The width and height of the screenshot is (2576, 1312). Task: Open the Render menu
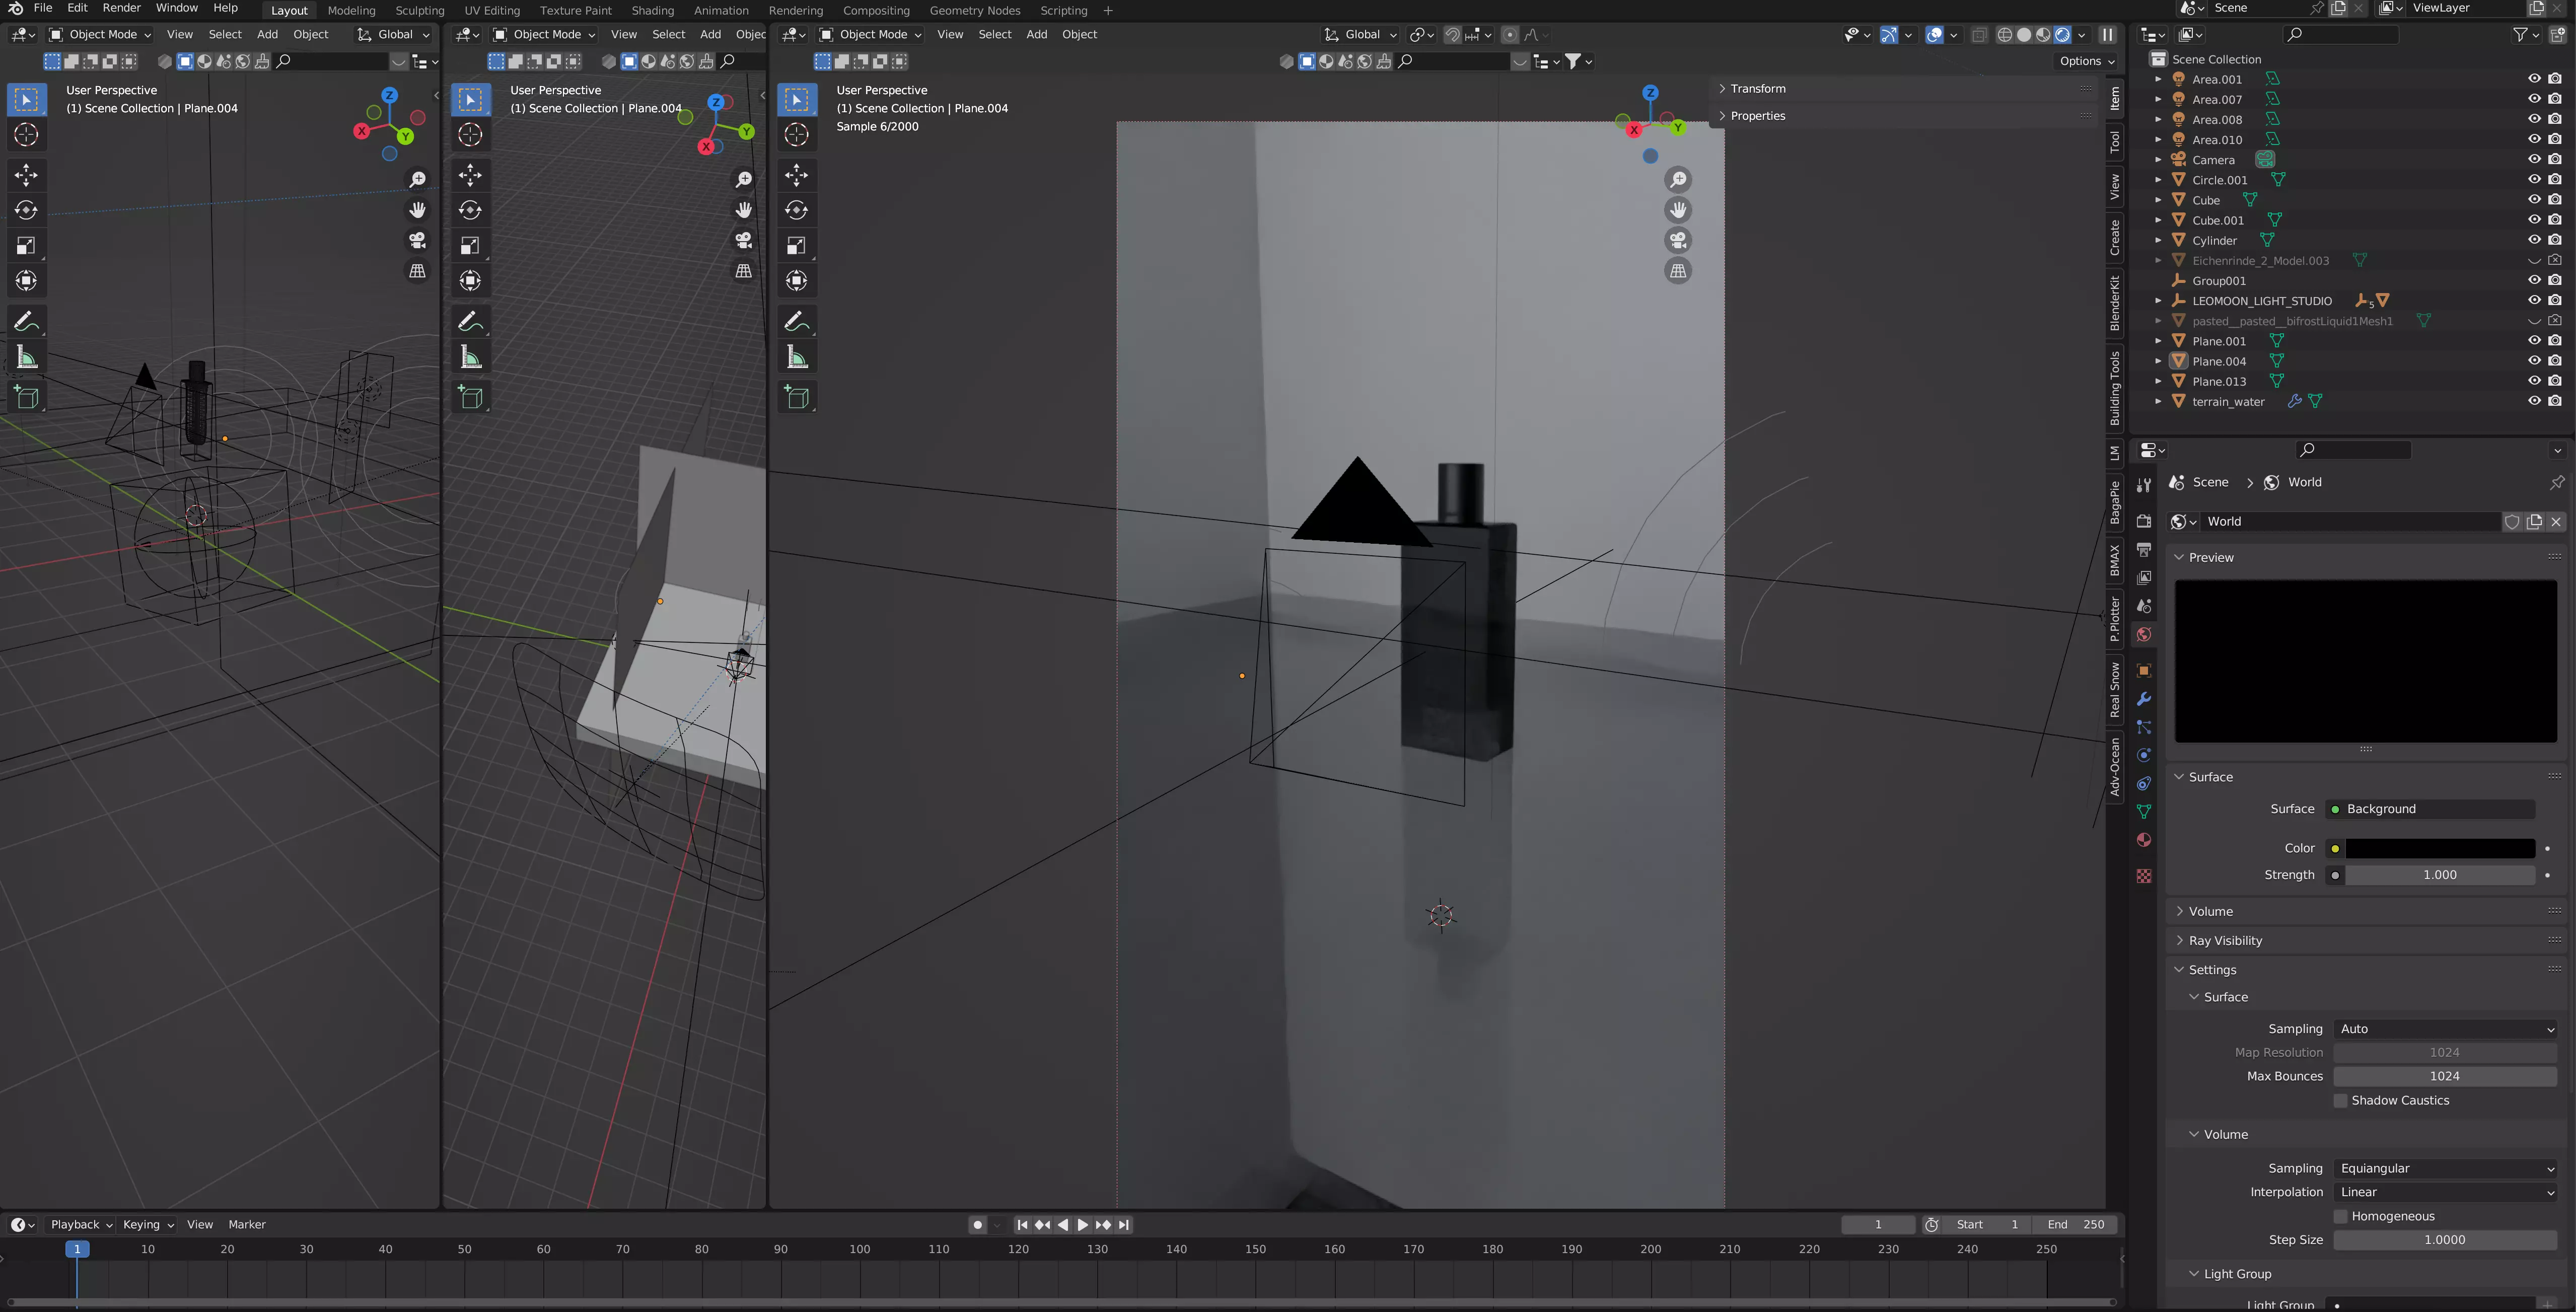click(121, 8)
